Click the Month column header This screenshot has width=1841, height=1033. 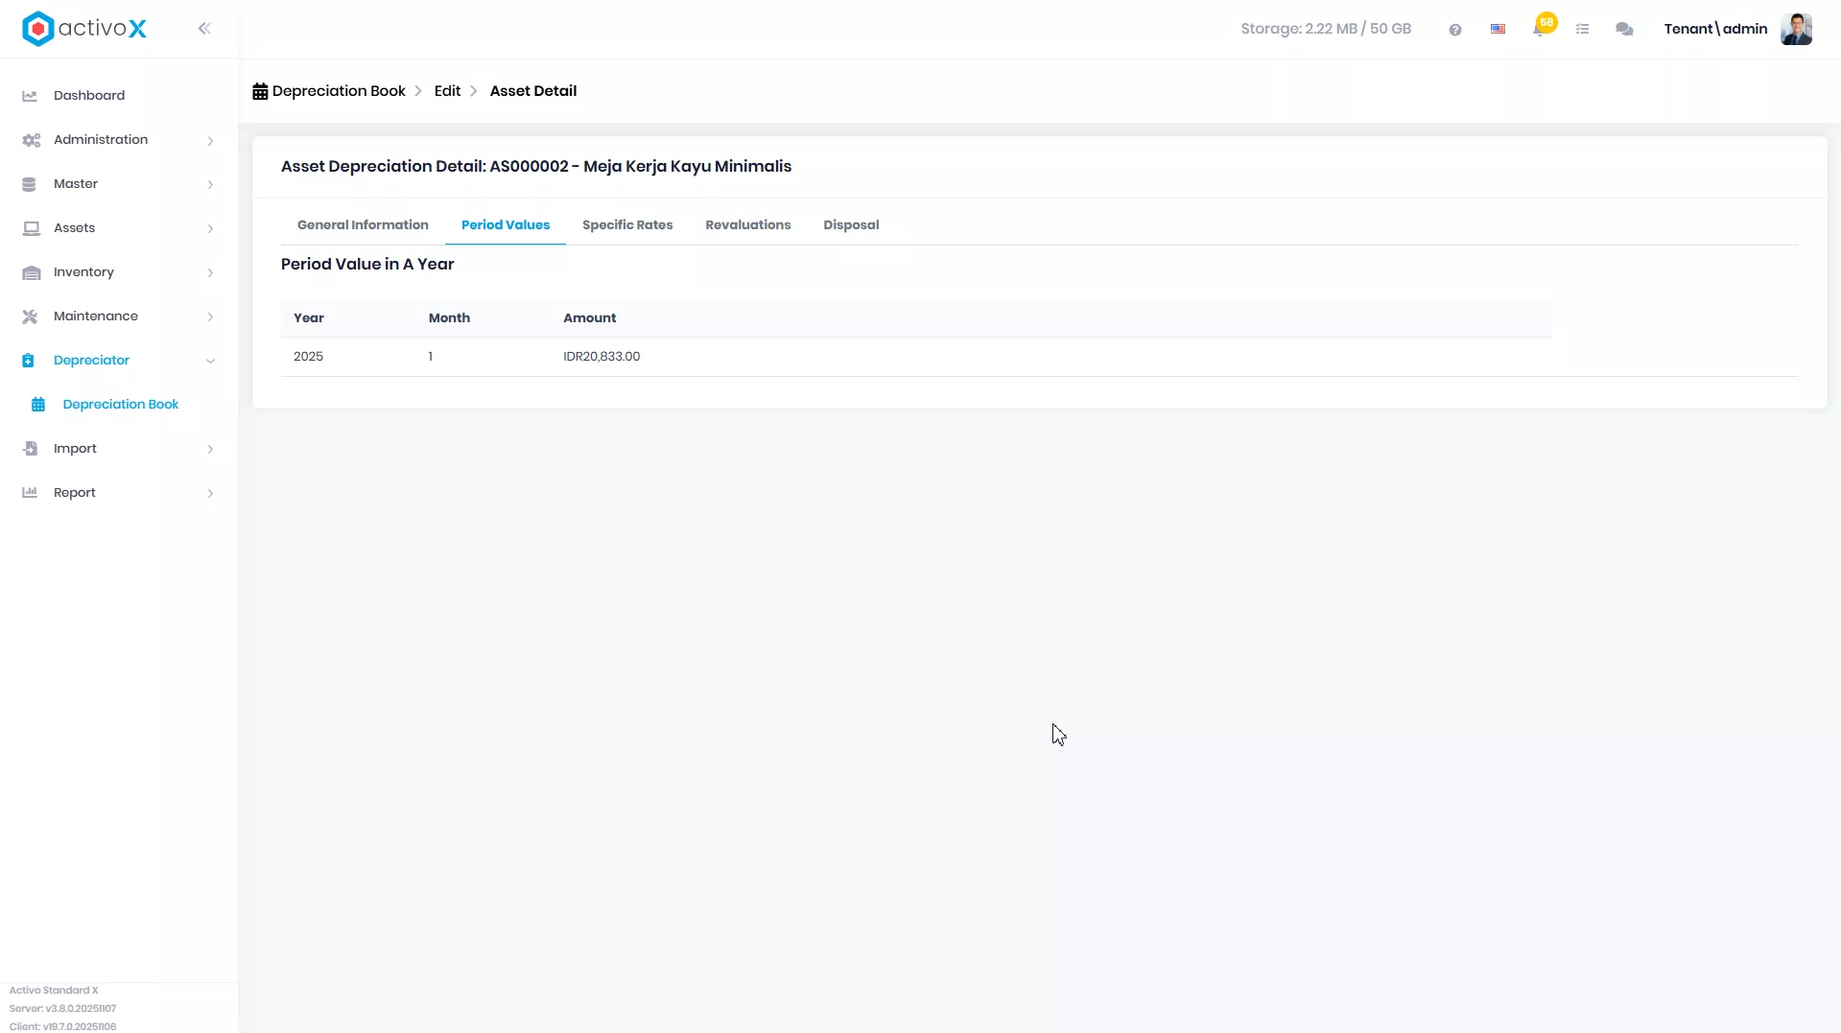pos(449,318)
